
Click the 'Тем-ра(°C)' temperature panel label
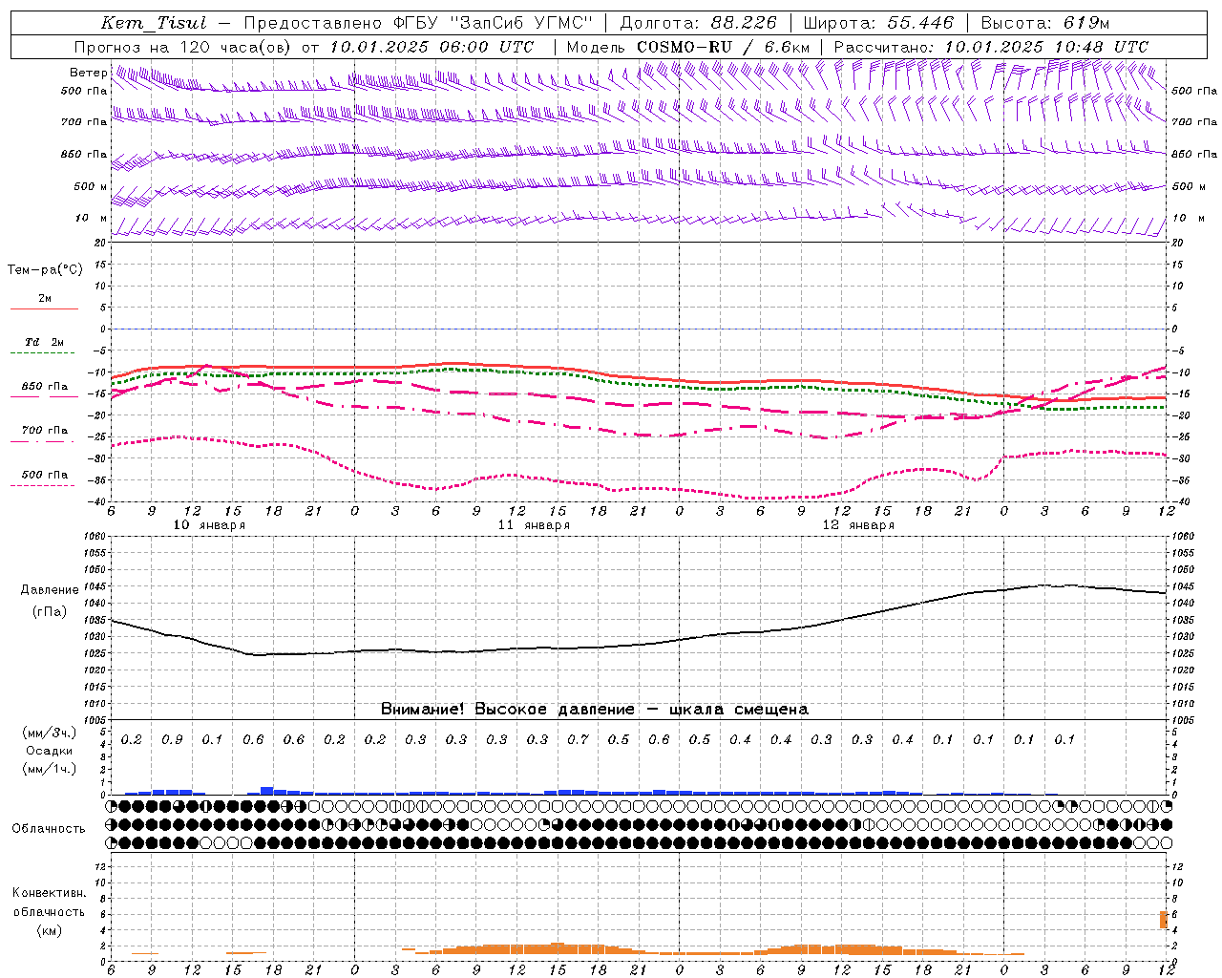point(45,270)
